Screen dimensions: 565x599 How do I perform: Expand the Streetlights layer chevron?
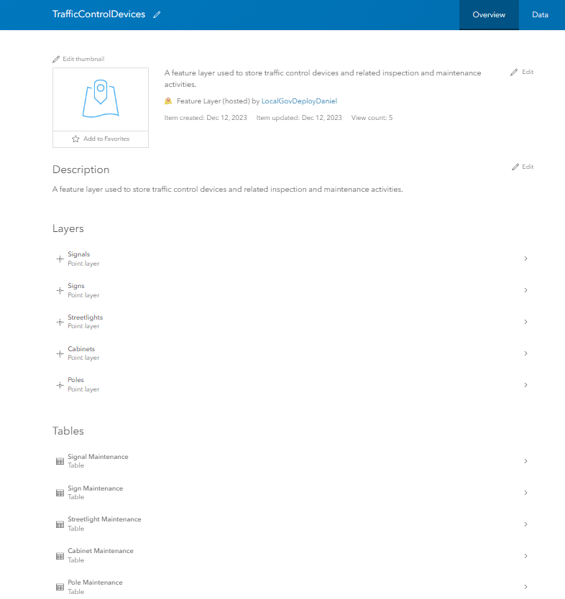(x=526, y=322)
